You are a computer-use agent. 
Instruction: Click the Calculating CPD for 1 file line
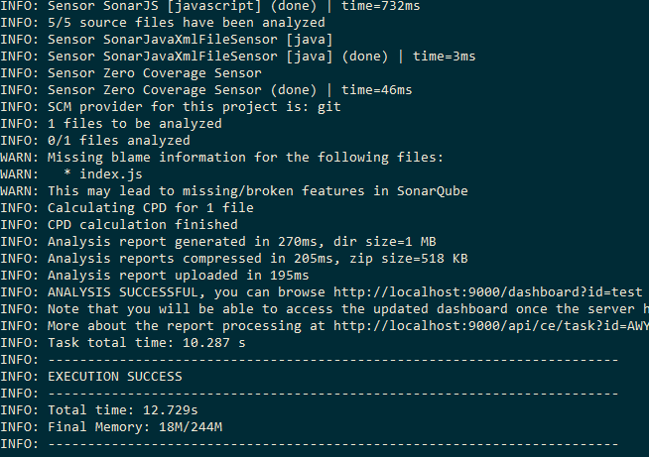[x=127, y=207]
